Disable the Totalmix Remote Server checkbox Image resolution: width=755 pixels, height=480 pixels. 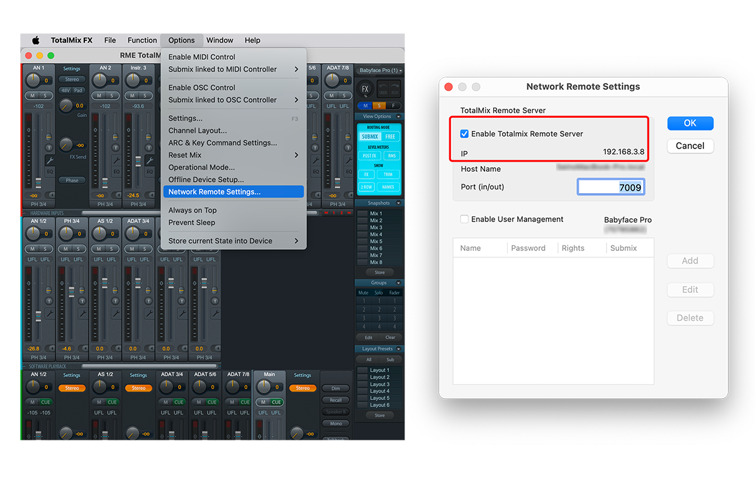[464, 134]
